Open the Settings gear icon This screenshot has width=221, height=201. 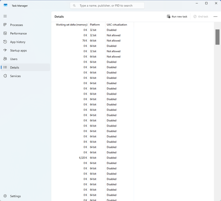pos(5,196)
